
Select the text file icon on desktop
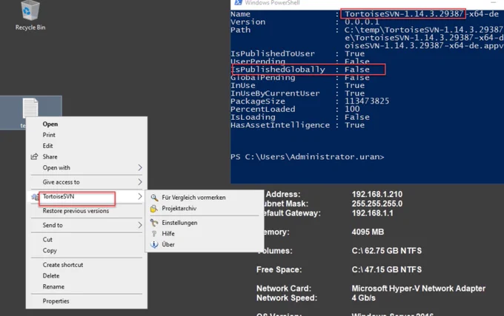click(x=30, y=108)
